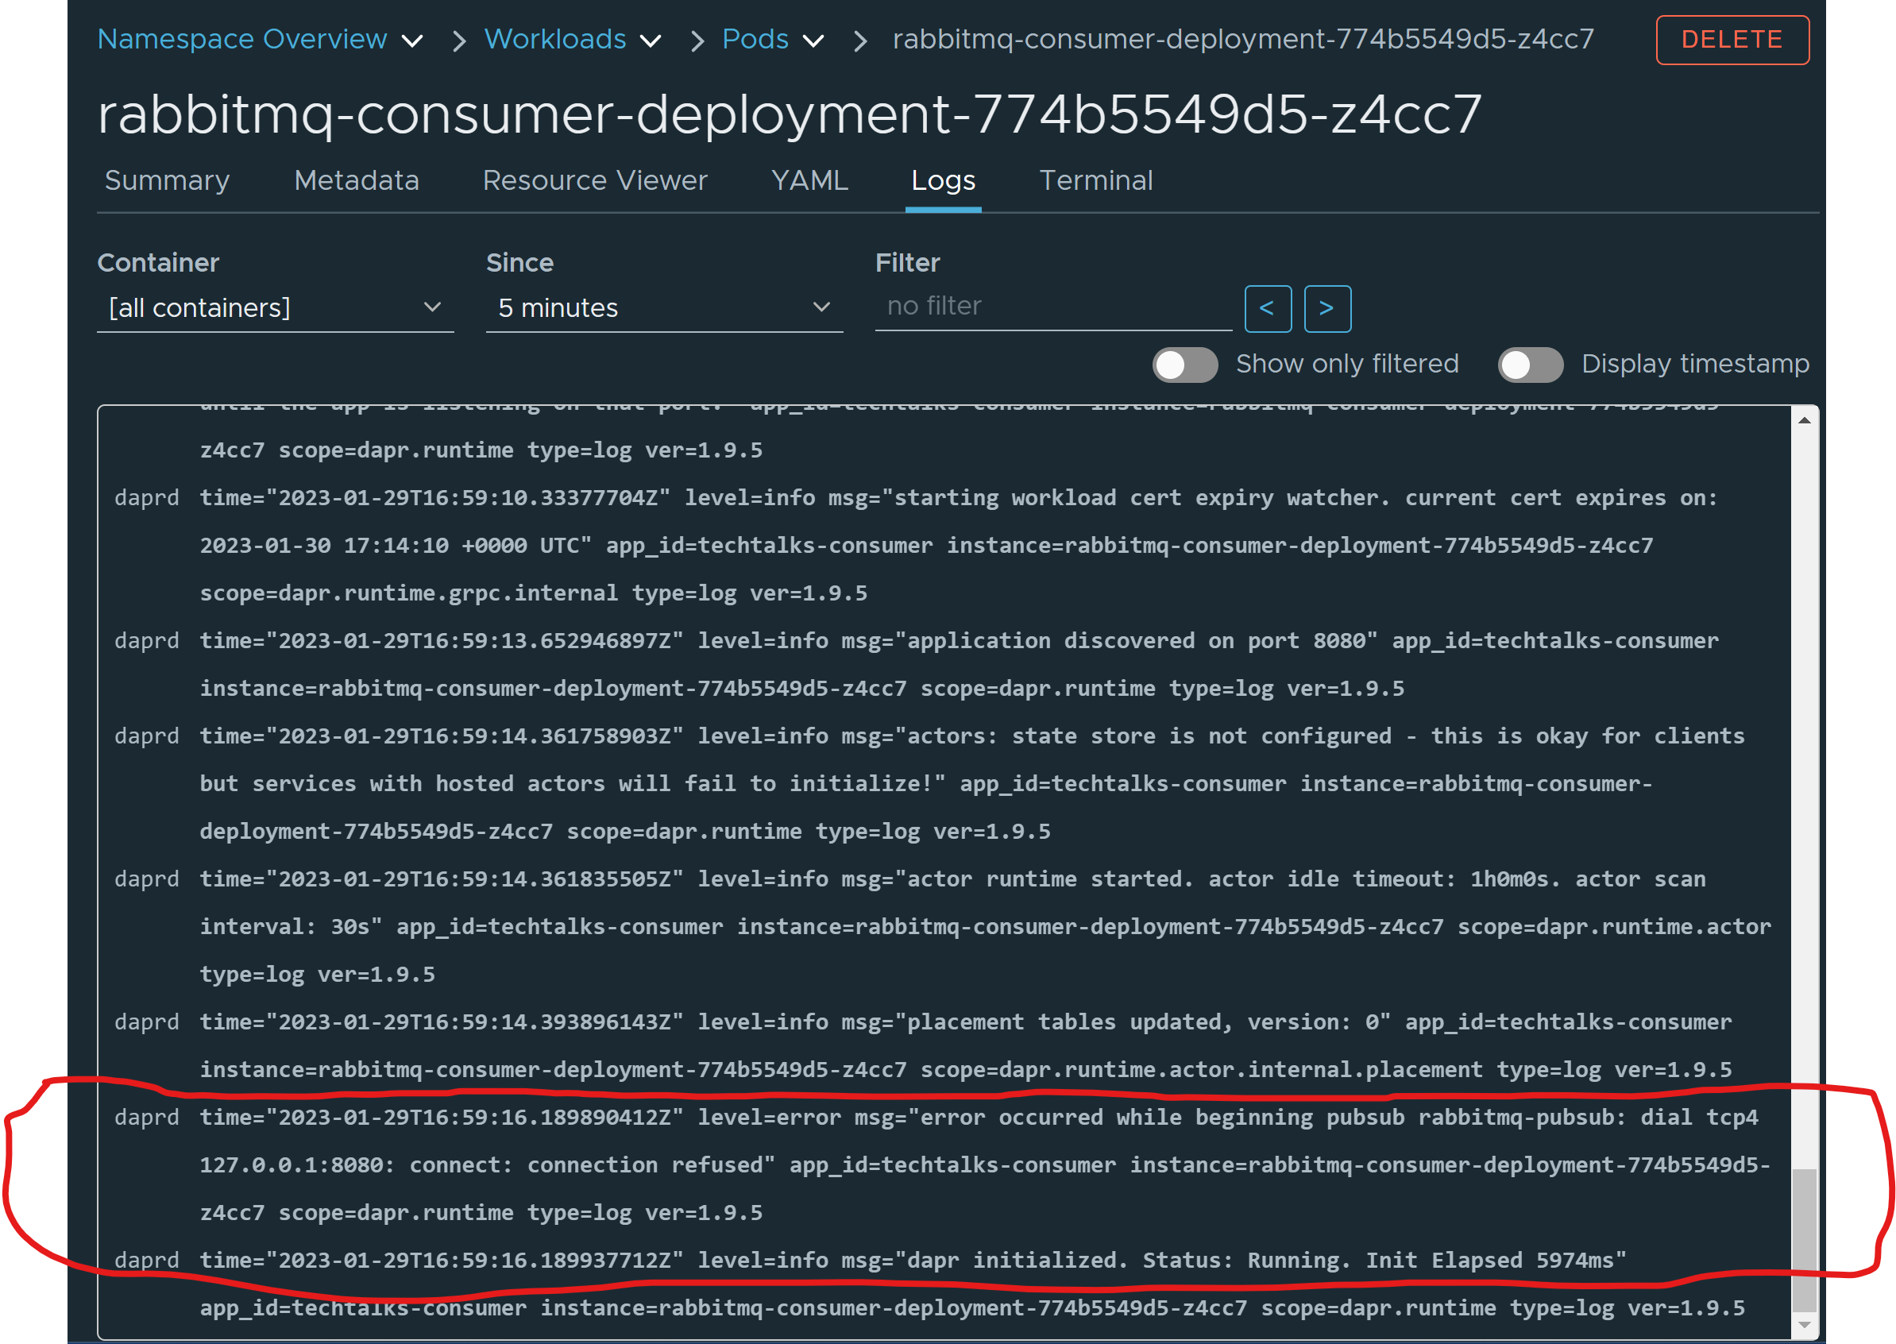This screenshot has height=1344, width=1896.
Task: Enable the Show only filtered toggle
Action: [x=1185, y=364]
